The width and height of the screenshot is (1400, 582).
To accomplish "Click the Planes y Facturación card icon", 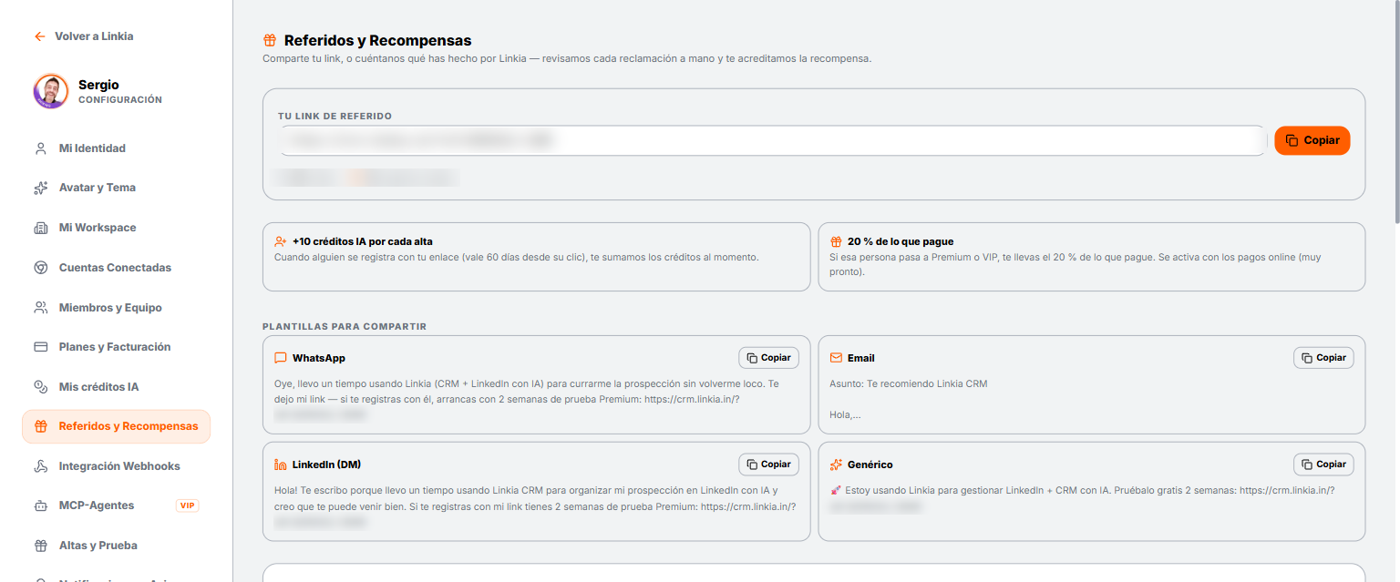I will (40, 347).
